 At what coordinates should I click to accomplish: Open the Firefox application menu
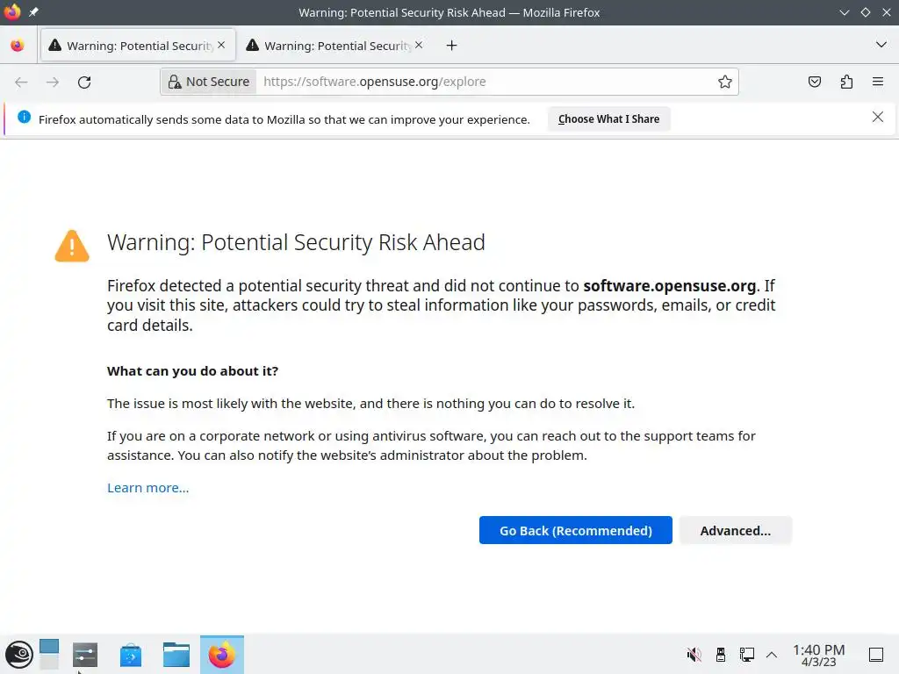tap(878, 82)
